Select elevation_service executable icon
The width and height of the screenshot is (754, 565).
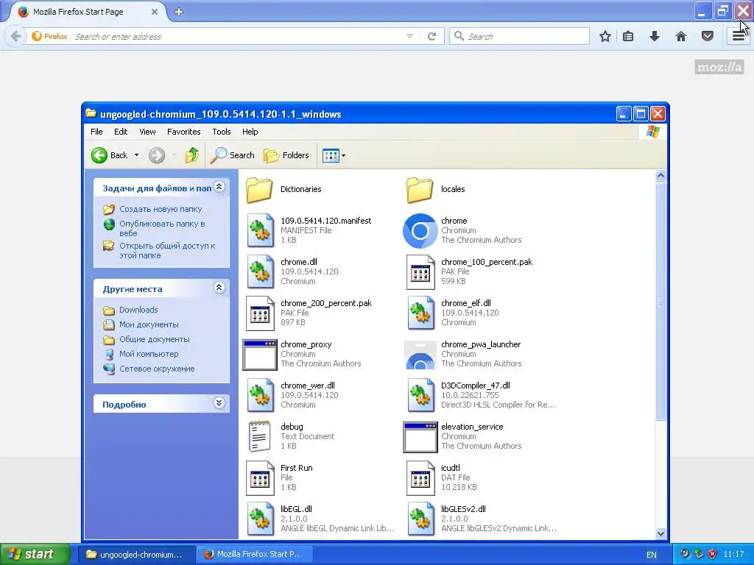[x=420, y=437]
